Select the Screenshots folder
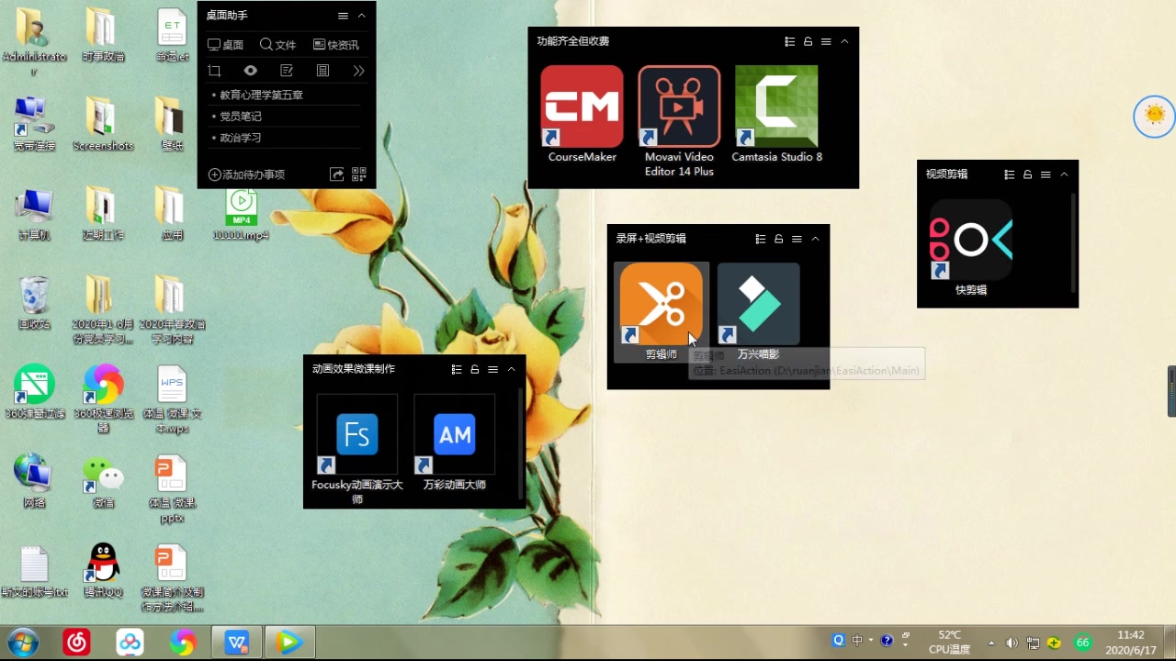 103,124
